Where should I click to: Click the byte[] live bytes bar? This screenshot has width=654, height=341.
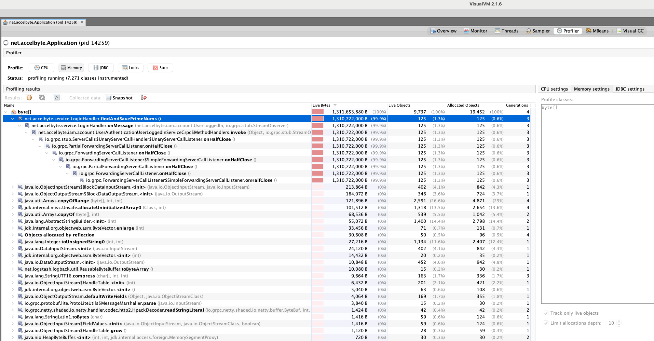(x=318, y=112)
